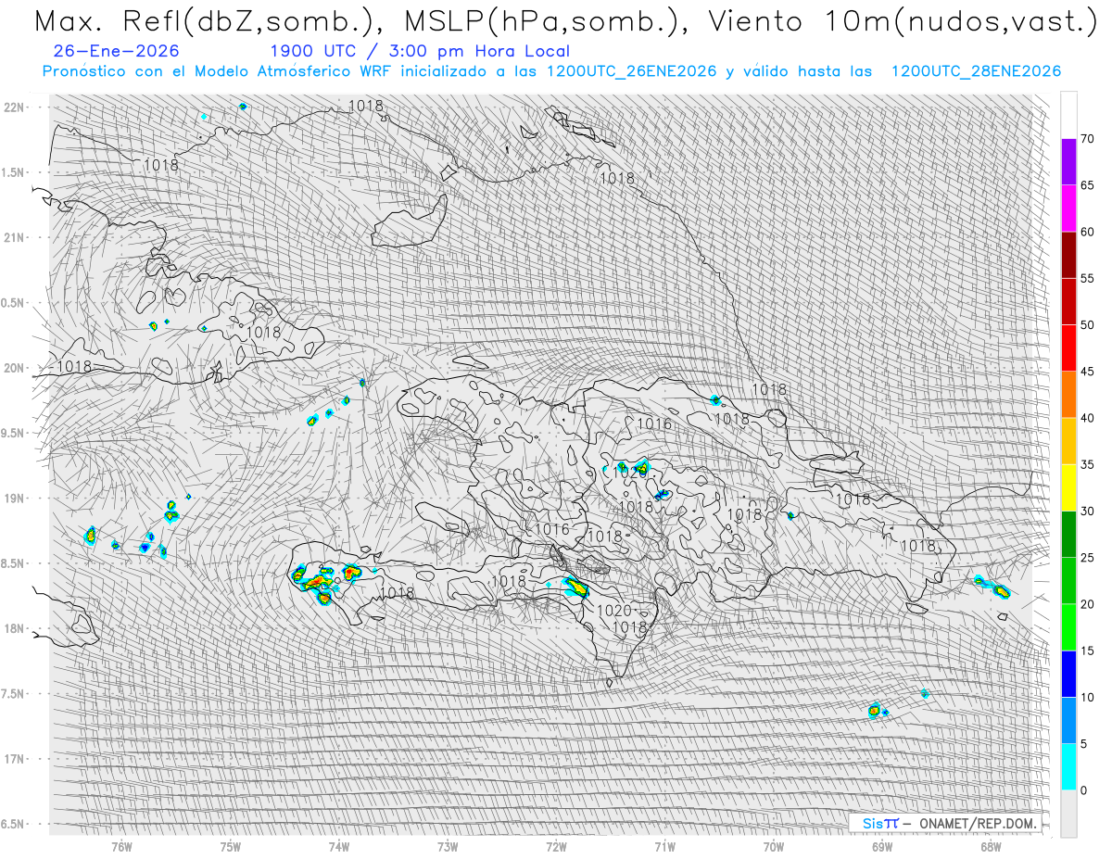
Task: Click the dark green 25–30 dBZ colorbar segment
Action: point(1068,534)
